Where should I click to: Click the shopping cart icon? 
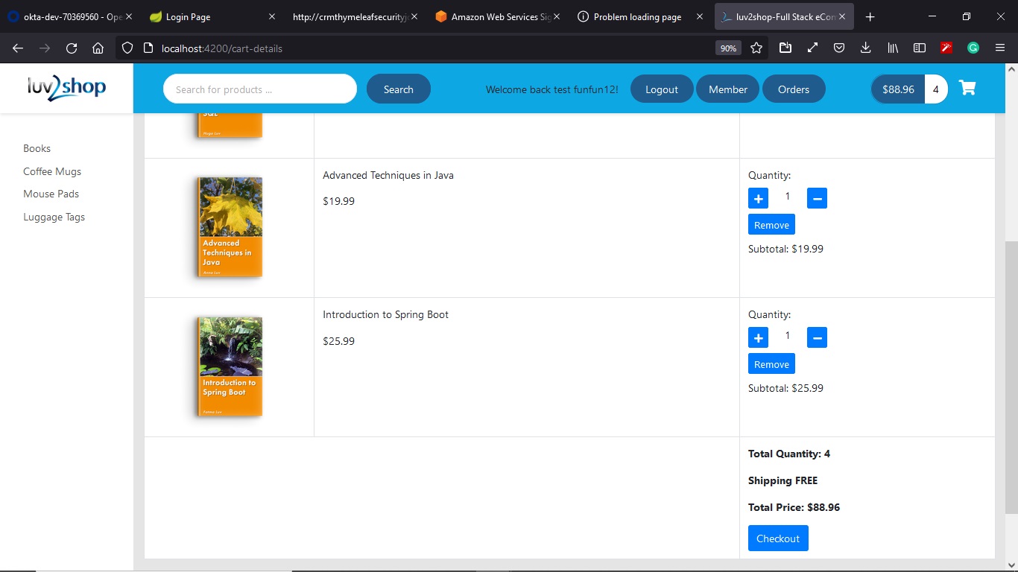click(967, 88)
